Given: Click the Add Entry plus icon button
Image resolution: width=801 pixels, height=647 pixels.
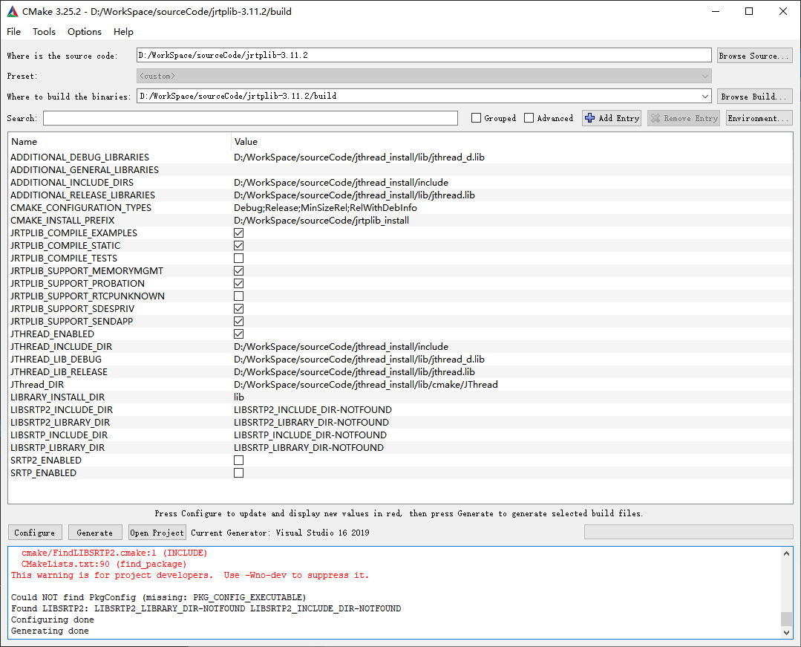Looking at the screenshot, I should click(x=612, y=118).
